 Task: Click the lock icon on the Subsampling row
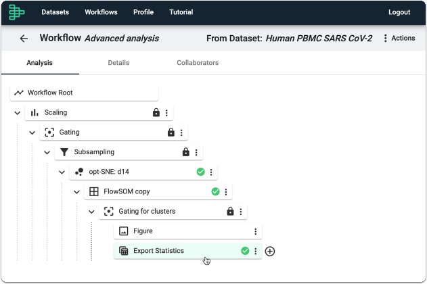click(185, 151)
